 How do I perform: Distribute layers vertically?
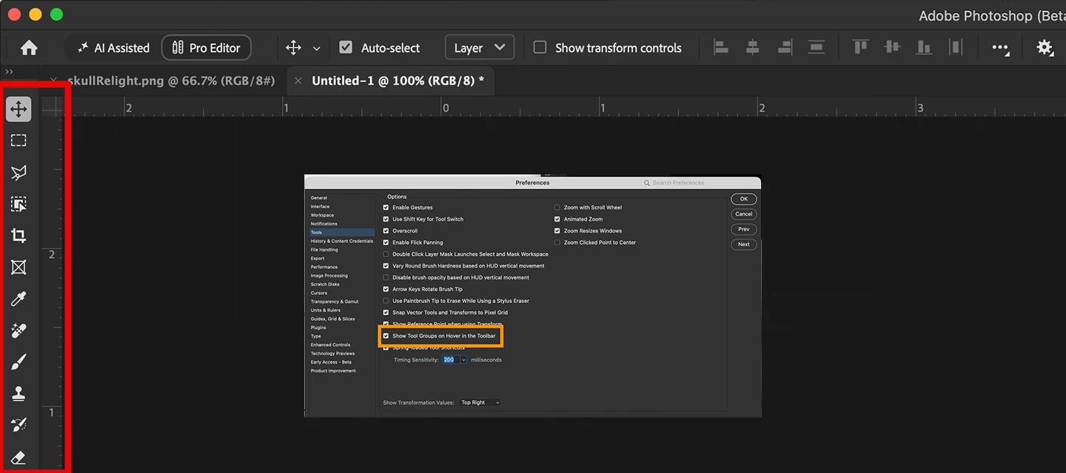point(817,47)
